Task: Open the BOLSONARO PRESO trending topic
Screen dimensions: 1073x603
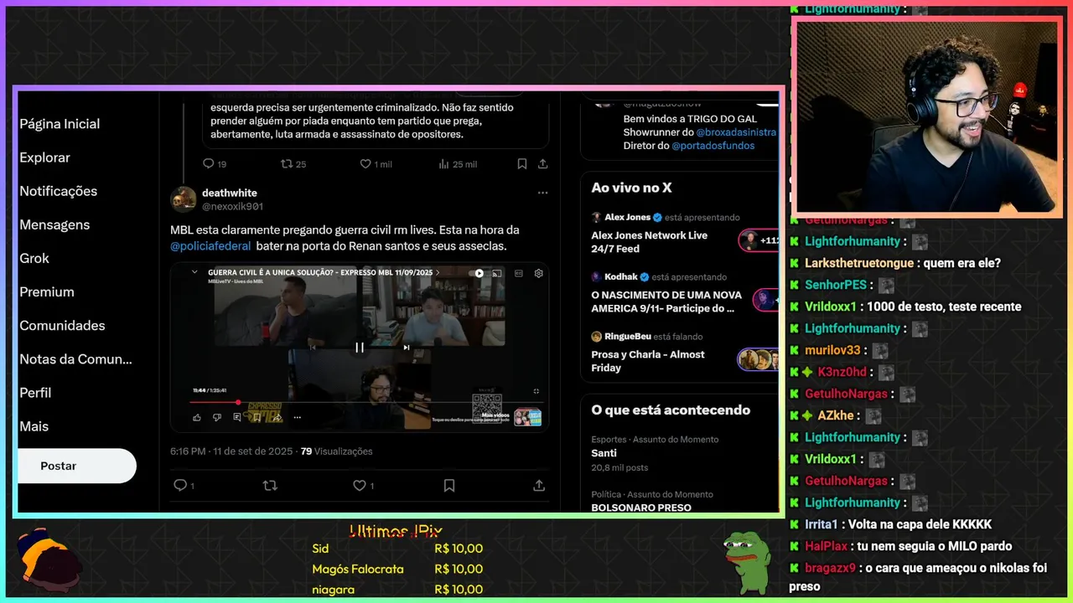Action: (x=641, y=508)
